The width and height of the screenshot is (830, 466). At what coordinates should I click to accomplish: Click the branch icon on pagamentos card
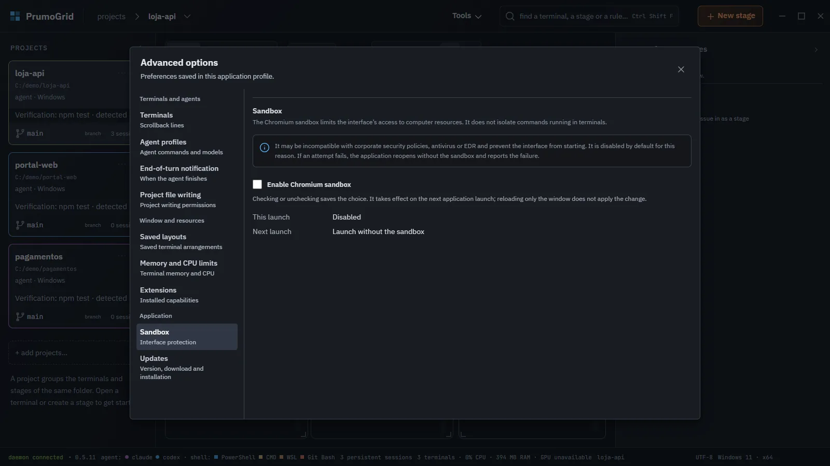(20, 316)
